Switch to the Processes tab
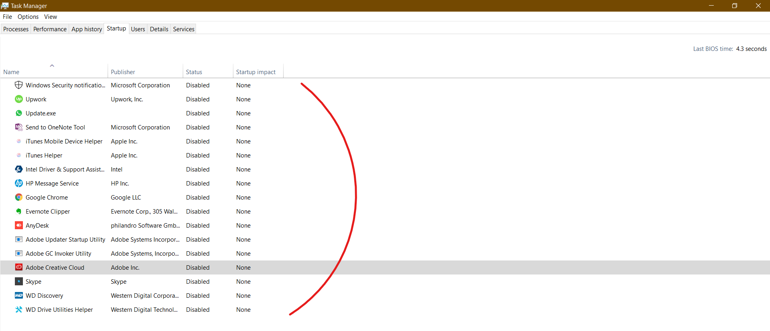 [x=16, y=29]
